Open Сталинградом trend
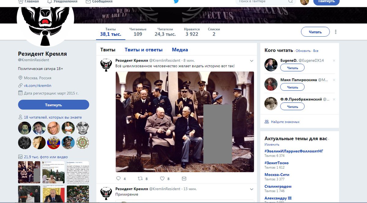This screenshot has height=203, width=367. click(x=278, y=187)
